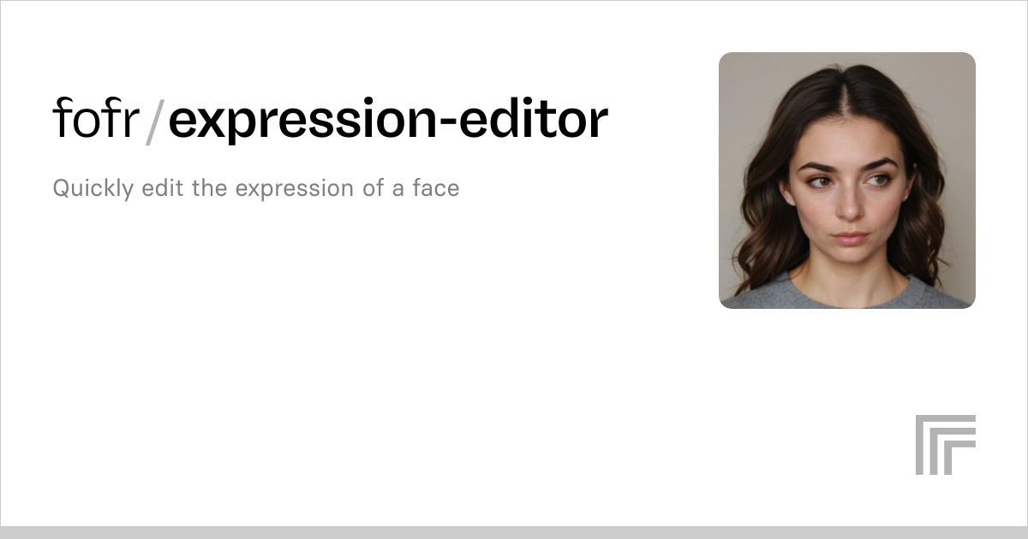The width and height of the screenshot is (1028, 539).
Task: Open the fofr owner name
Action: click(x=95, y=118)
